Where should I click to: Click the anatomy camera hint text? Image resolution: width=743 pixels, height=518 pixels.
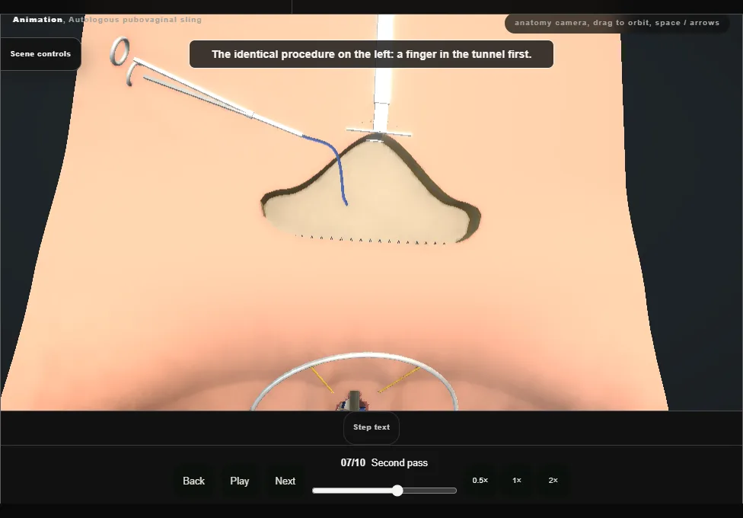coord(617,23)
